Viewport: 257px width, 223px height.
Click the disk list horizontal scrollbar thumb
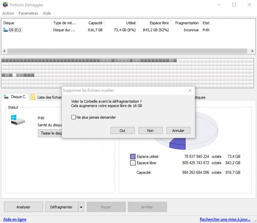pyautogui.click(x=127, y=51)
